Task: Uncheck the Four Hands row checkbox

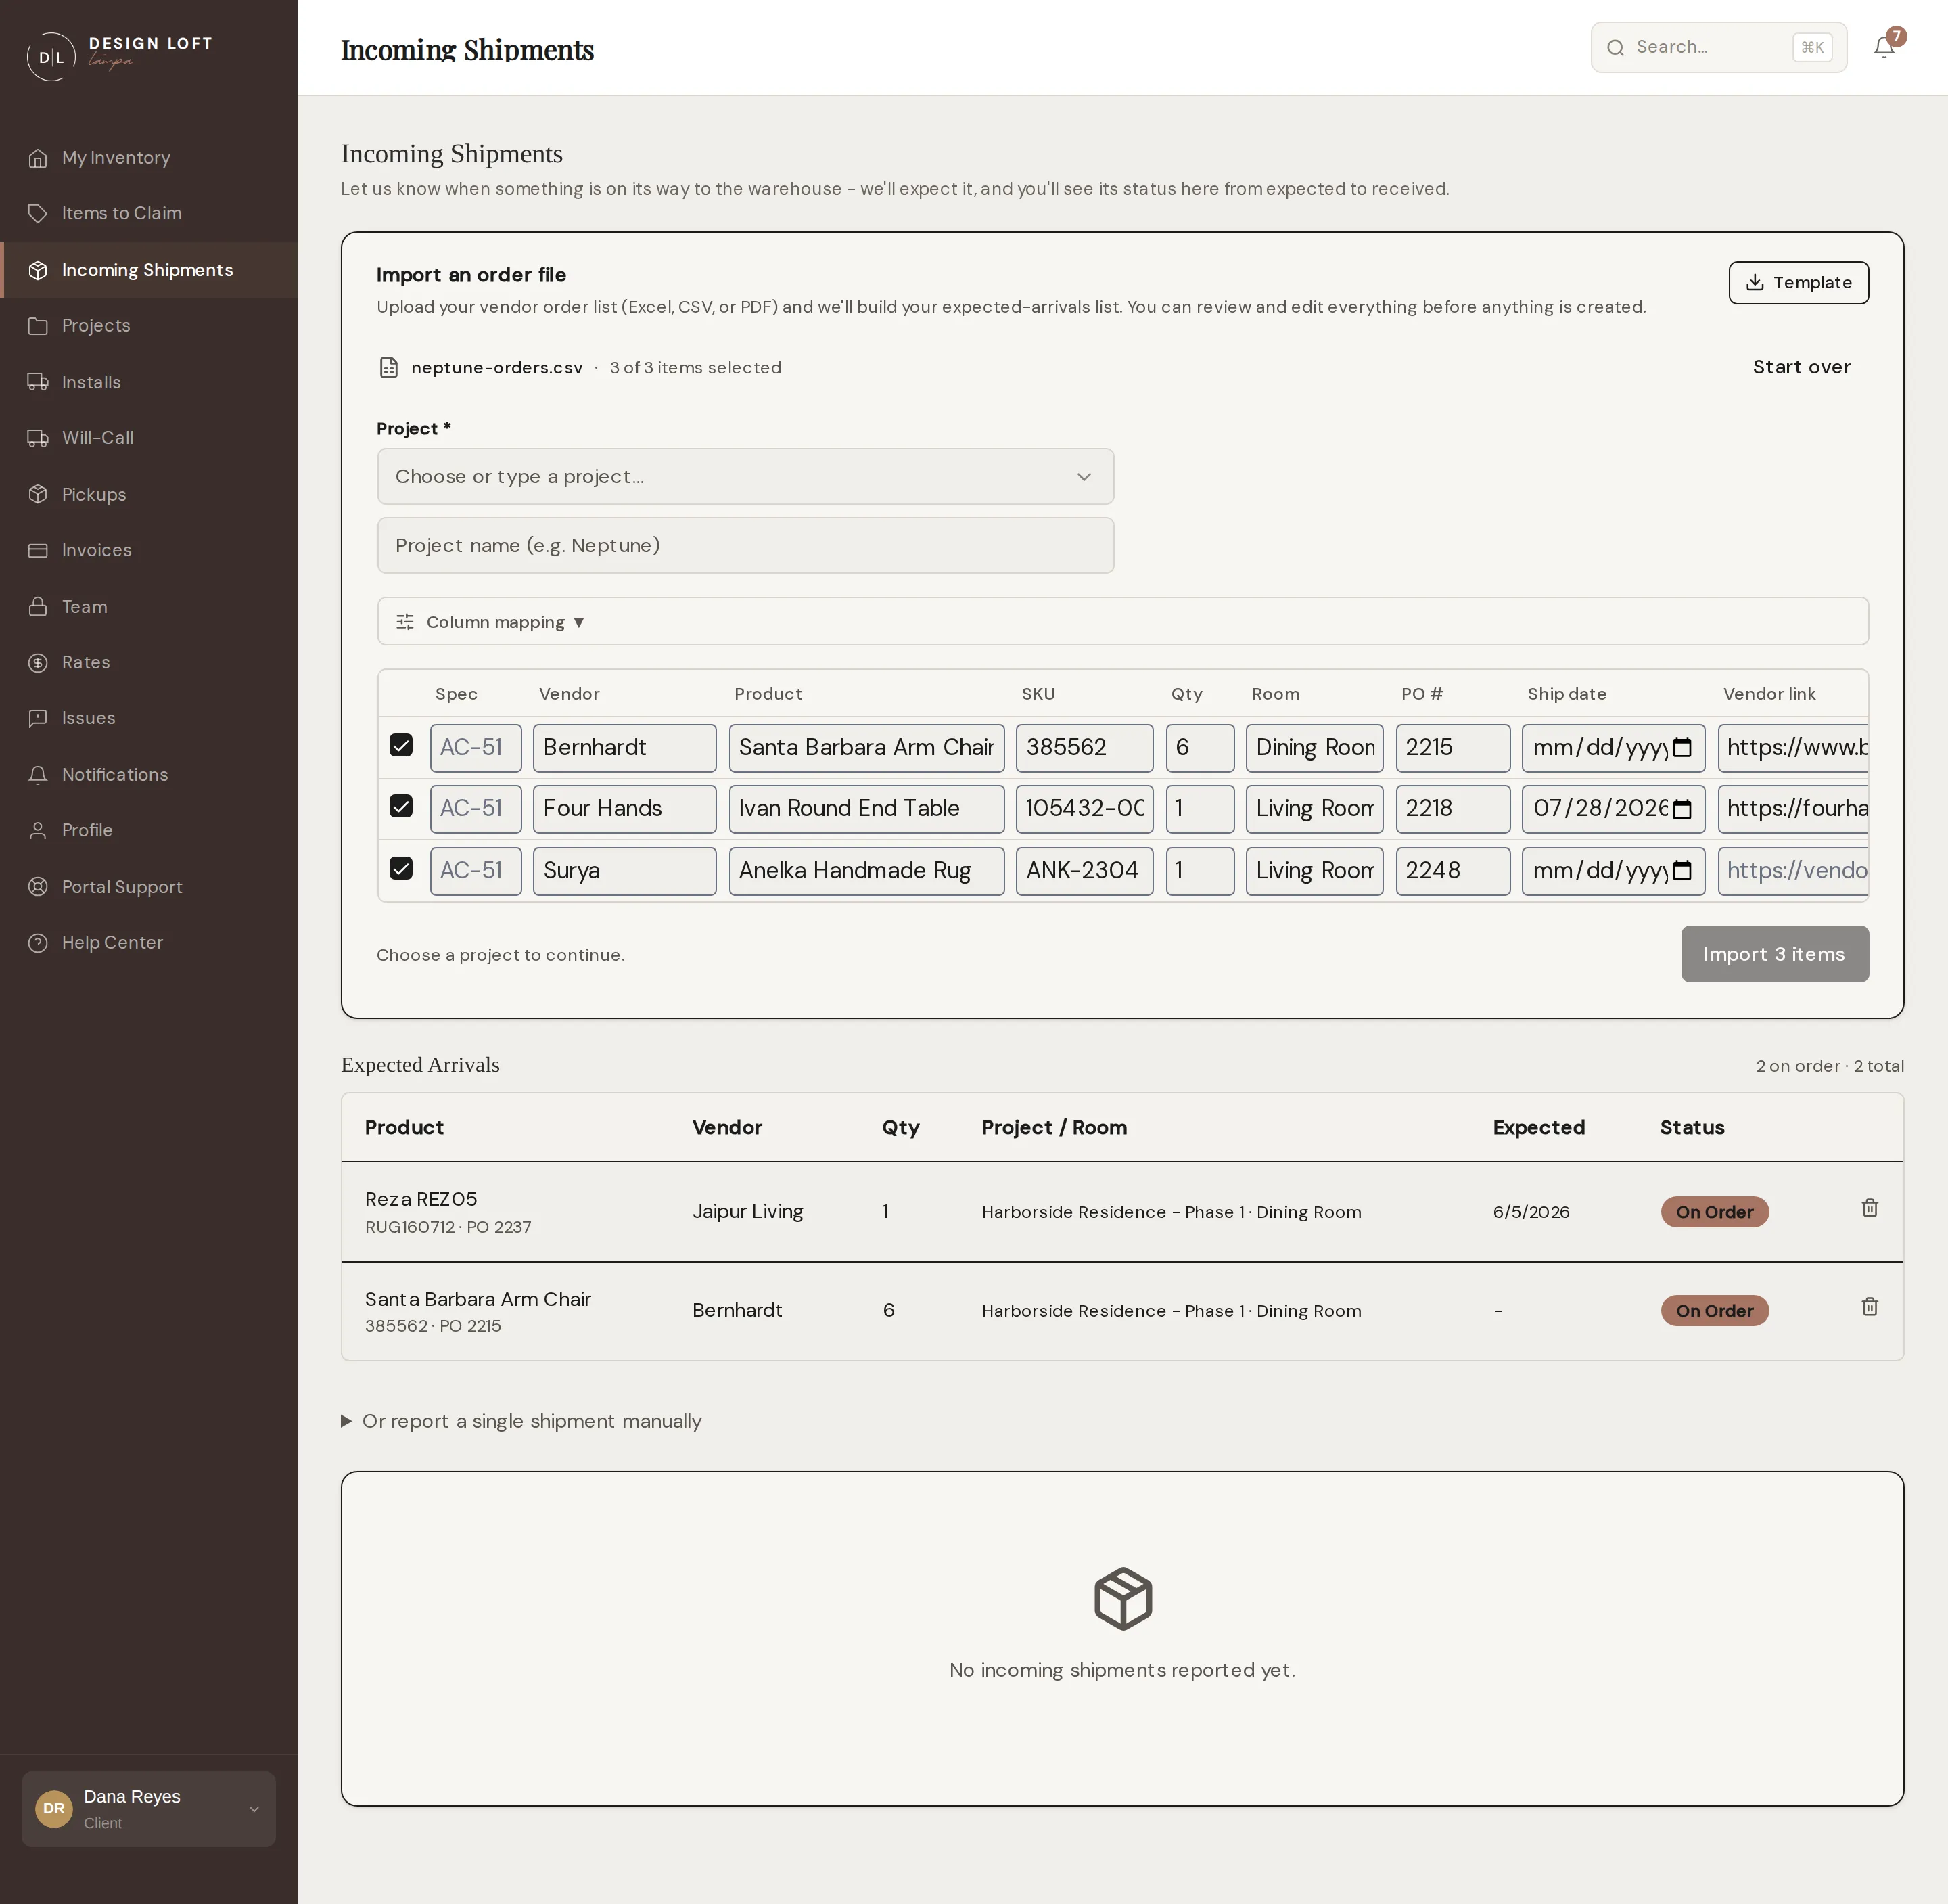Action: [401, 806]
